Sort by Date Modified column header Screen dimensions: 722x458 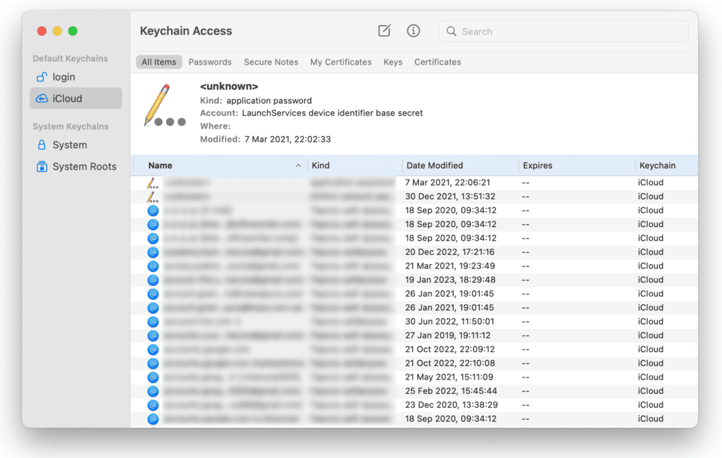(x=435, y=166)
